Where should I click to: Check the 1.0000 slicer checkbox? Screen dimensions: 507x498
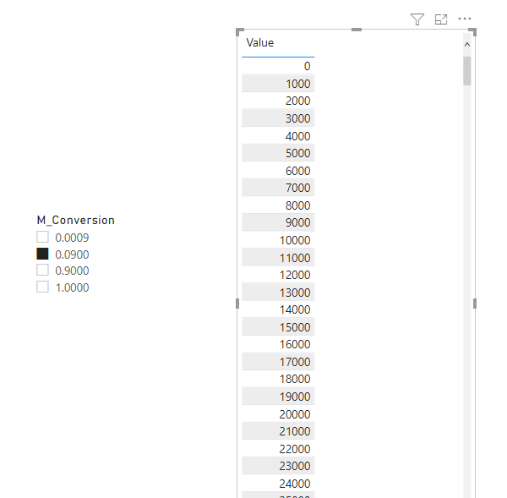coord(42,287)
